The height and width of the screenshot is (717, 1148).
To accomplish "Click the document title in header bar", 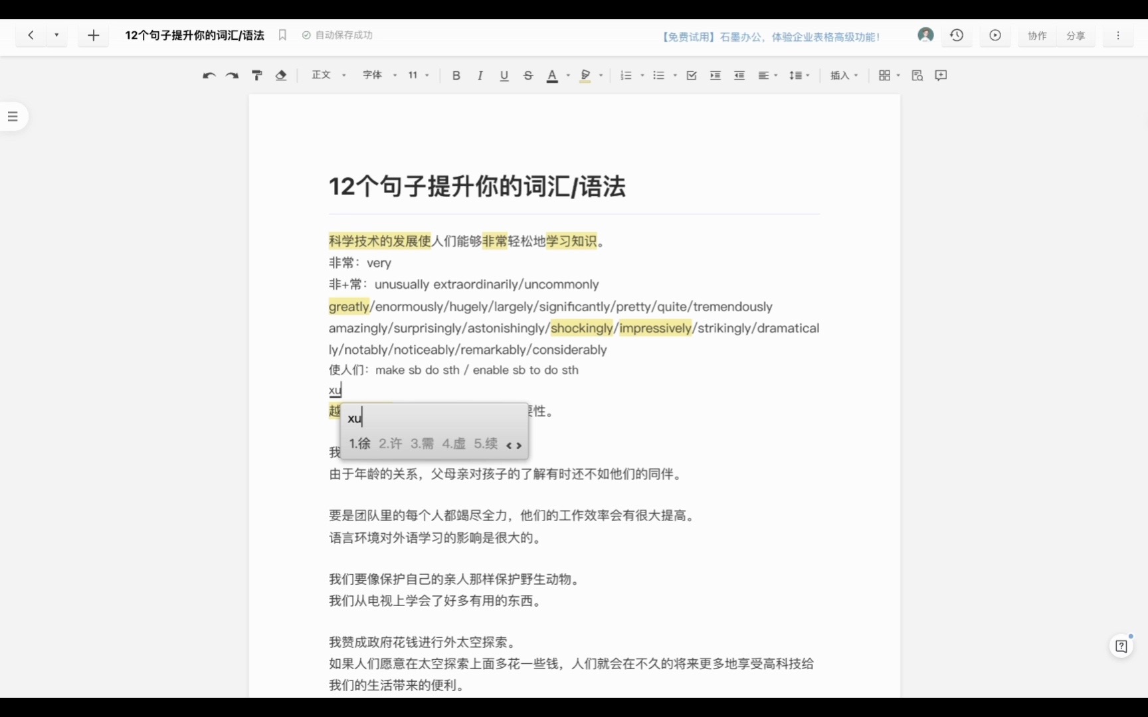I will (195, 35).
